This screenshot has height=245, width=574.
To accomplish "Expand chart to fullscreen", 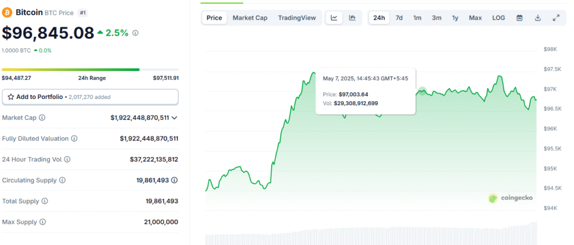I will click(x=556, y=18).
